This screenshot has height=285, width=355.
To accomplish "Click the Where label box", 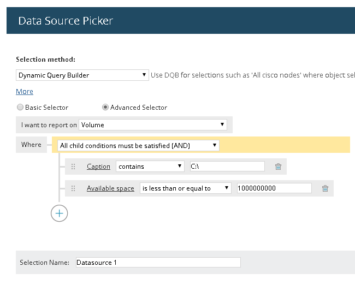I will click(31, 145).
